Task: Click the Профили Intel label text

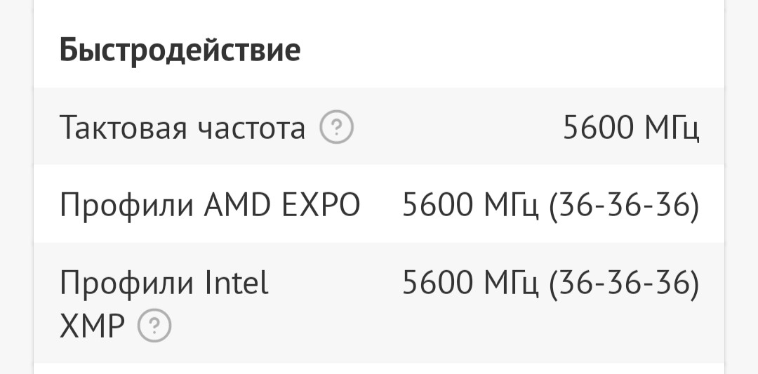Action: point(164,283)
